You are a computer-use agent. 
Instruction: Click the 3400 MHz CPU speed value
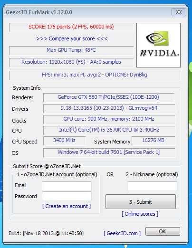64,141
